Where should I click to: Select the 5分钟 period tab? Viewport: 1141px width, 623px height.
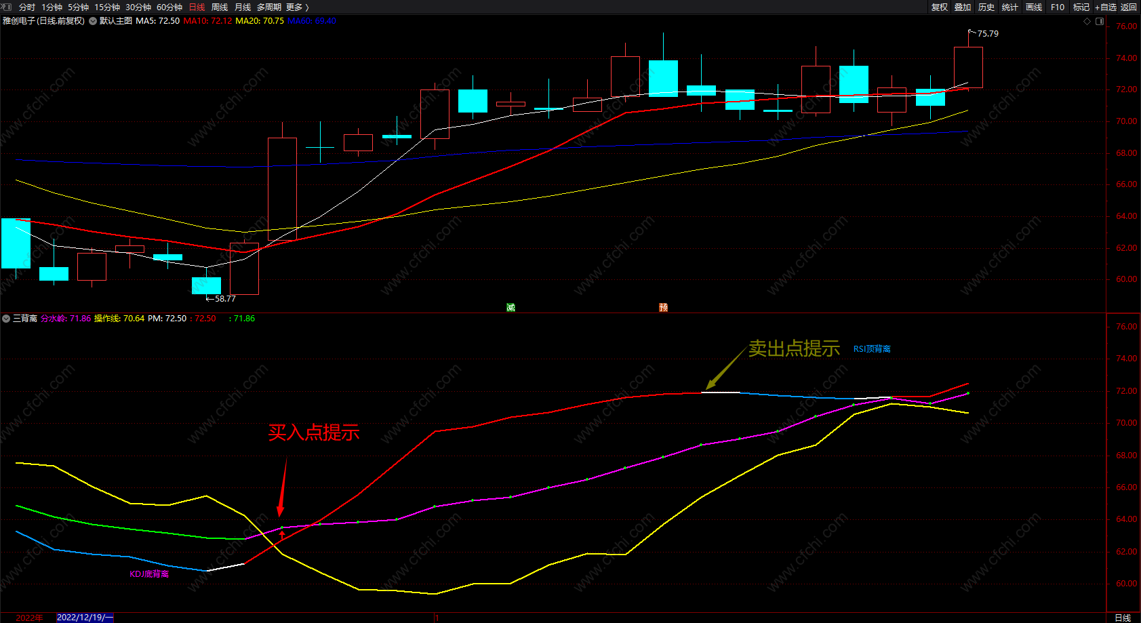coord(78,7)
